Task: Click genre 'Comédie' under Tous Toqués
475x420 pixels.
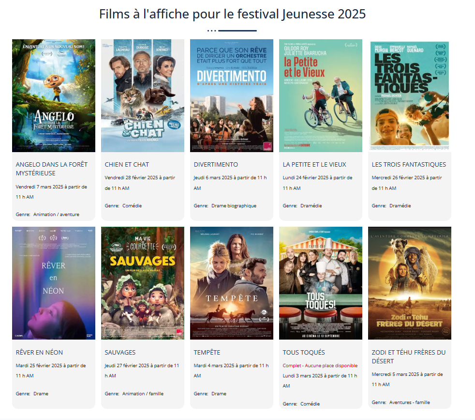Action: (310, 404)
